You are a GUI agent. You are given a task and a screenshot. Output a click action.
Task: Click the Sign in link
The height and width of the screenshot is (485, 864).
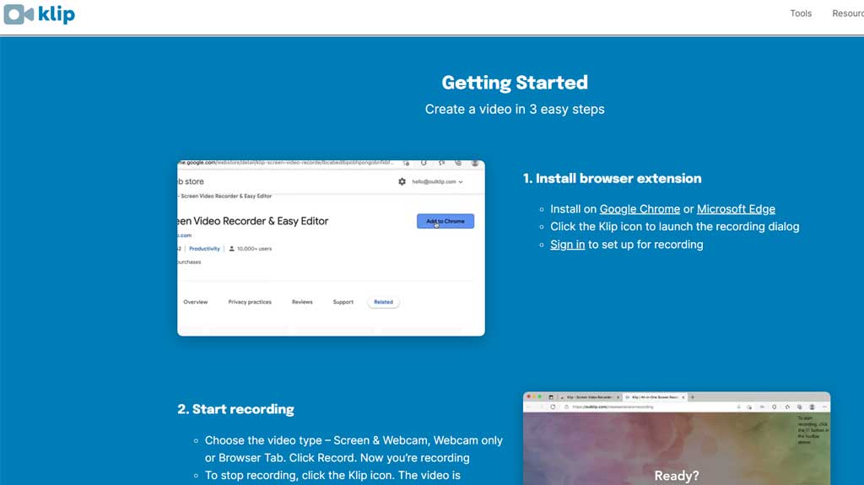(x=567, y=245)
